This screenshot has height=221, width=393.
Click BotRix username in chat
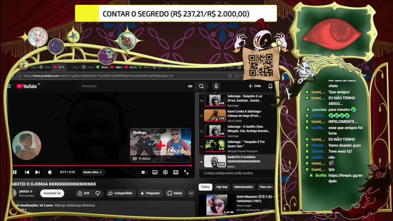[x=321, y=176]
